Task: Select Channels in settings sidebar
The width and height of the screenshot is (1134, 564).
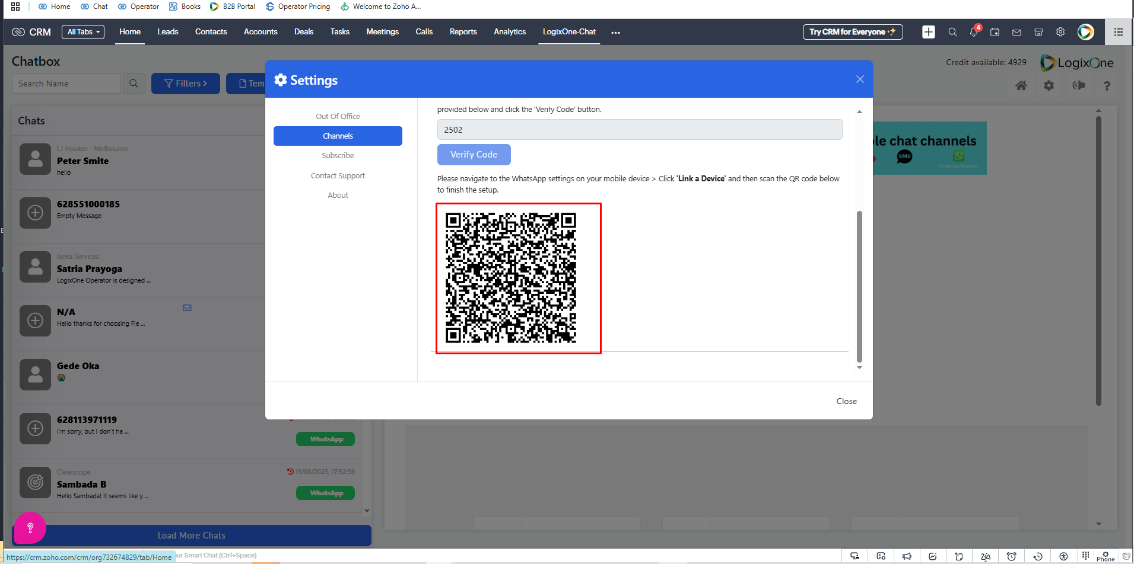Action: click(338, 136)
